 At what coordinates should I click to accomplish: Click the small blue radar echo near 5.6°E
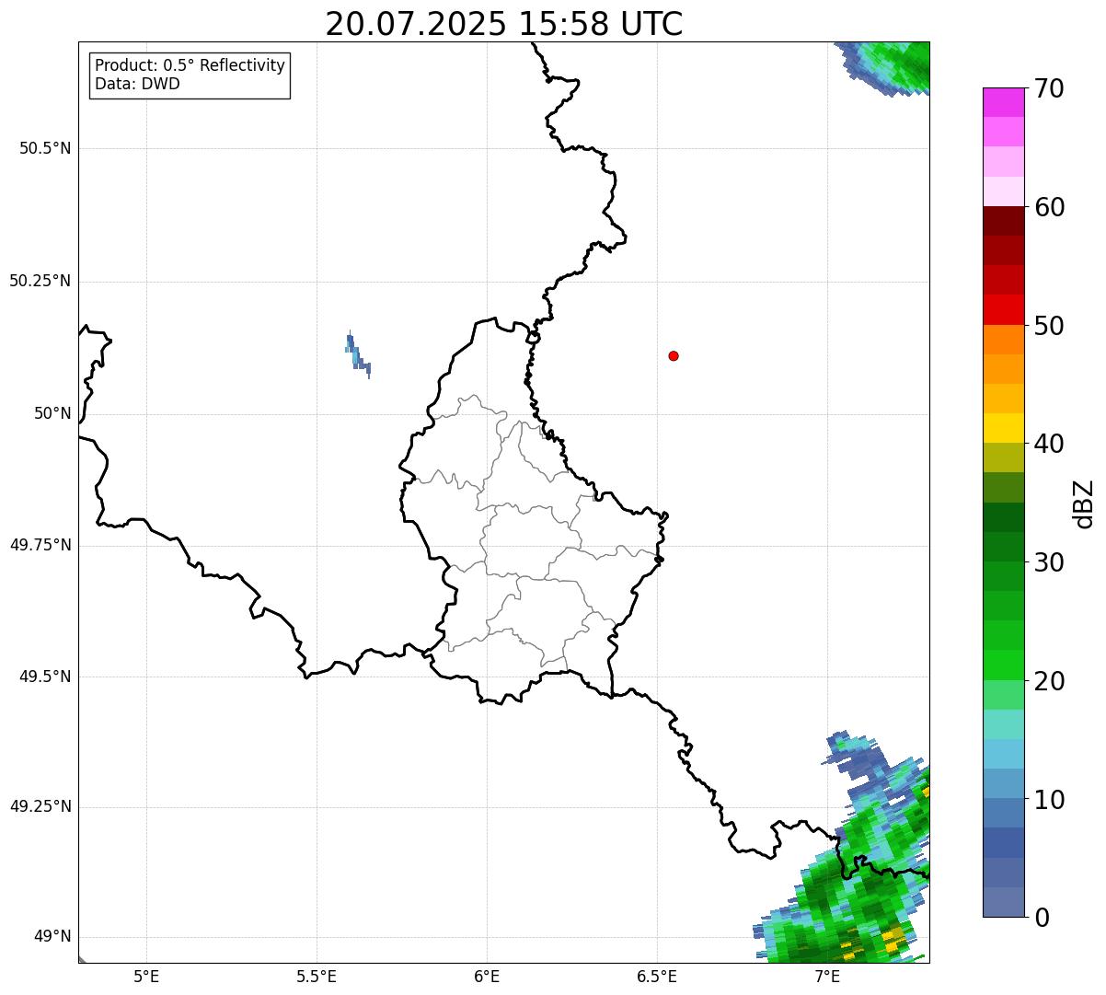click(358, 354)
